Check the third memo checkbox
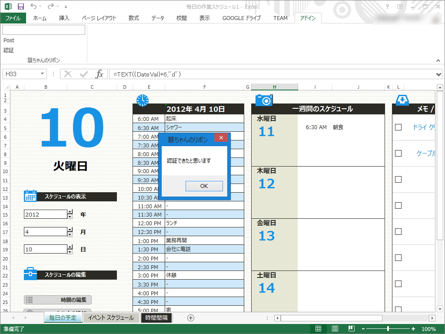The height and width of the screenshot is (334, 445). [x=398, y=179]
